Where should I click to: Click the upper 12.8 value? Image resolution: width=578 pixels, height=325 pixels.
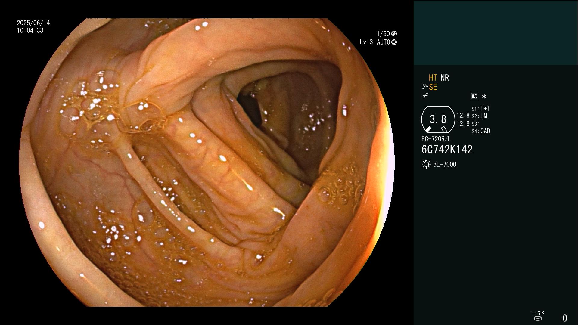(463, 115)
